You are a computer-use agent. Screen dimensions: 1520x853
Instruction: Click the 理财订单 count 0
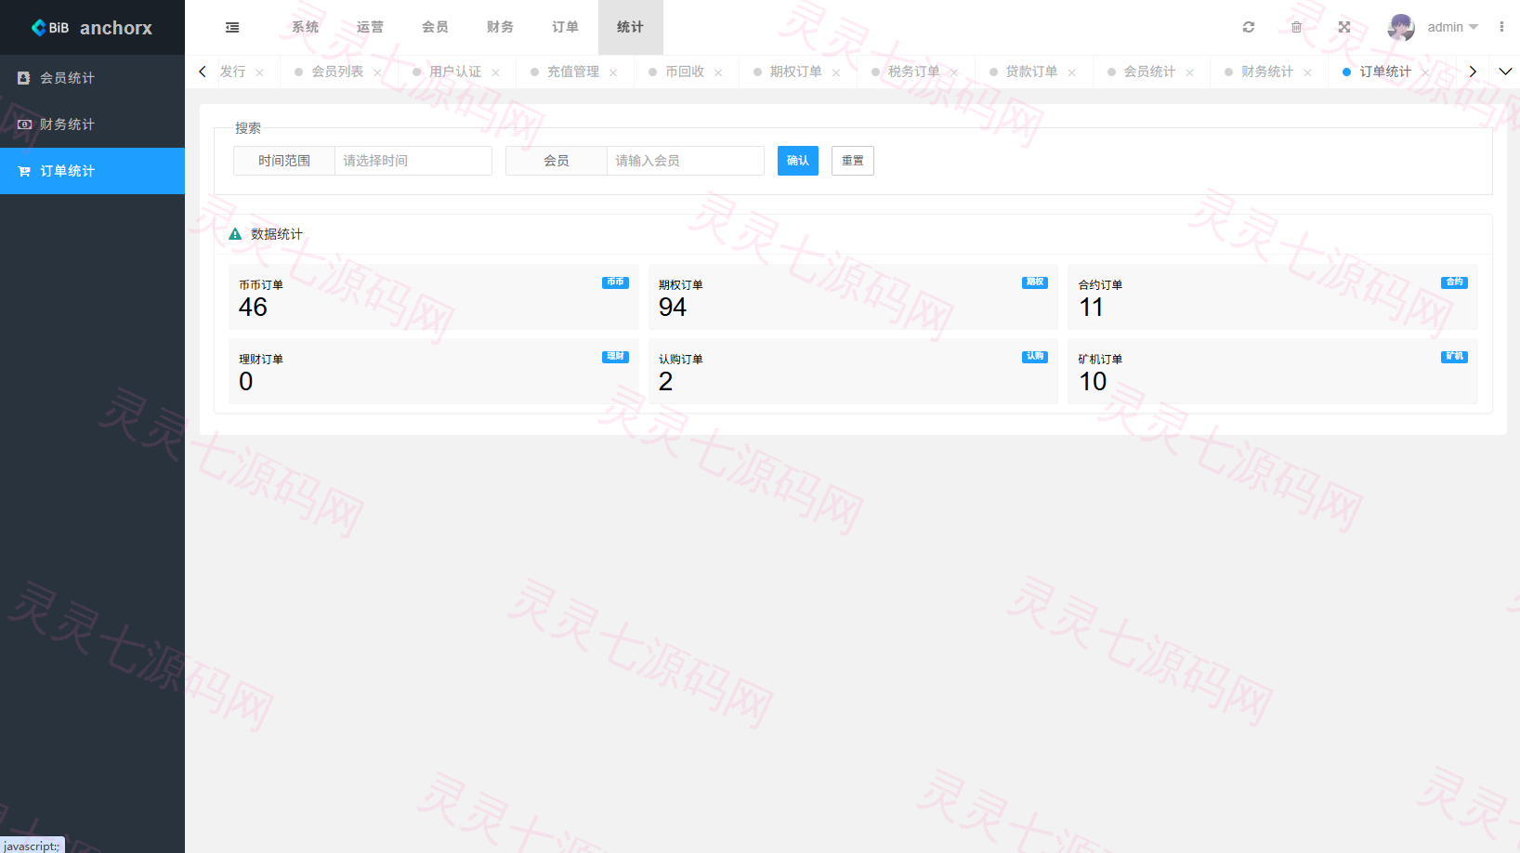click(x=245, y=382)
